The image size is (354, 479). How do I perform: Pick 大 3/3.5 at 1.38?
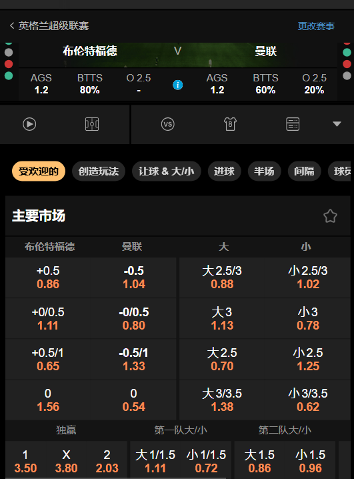(222, 400)
